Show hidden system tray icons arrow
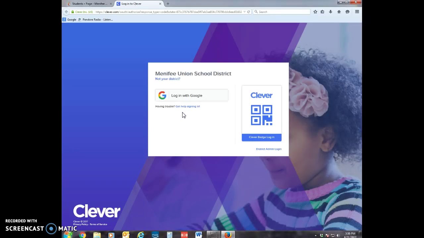This screenshot has height=238, width=424. click(x=315, y=236)
